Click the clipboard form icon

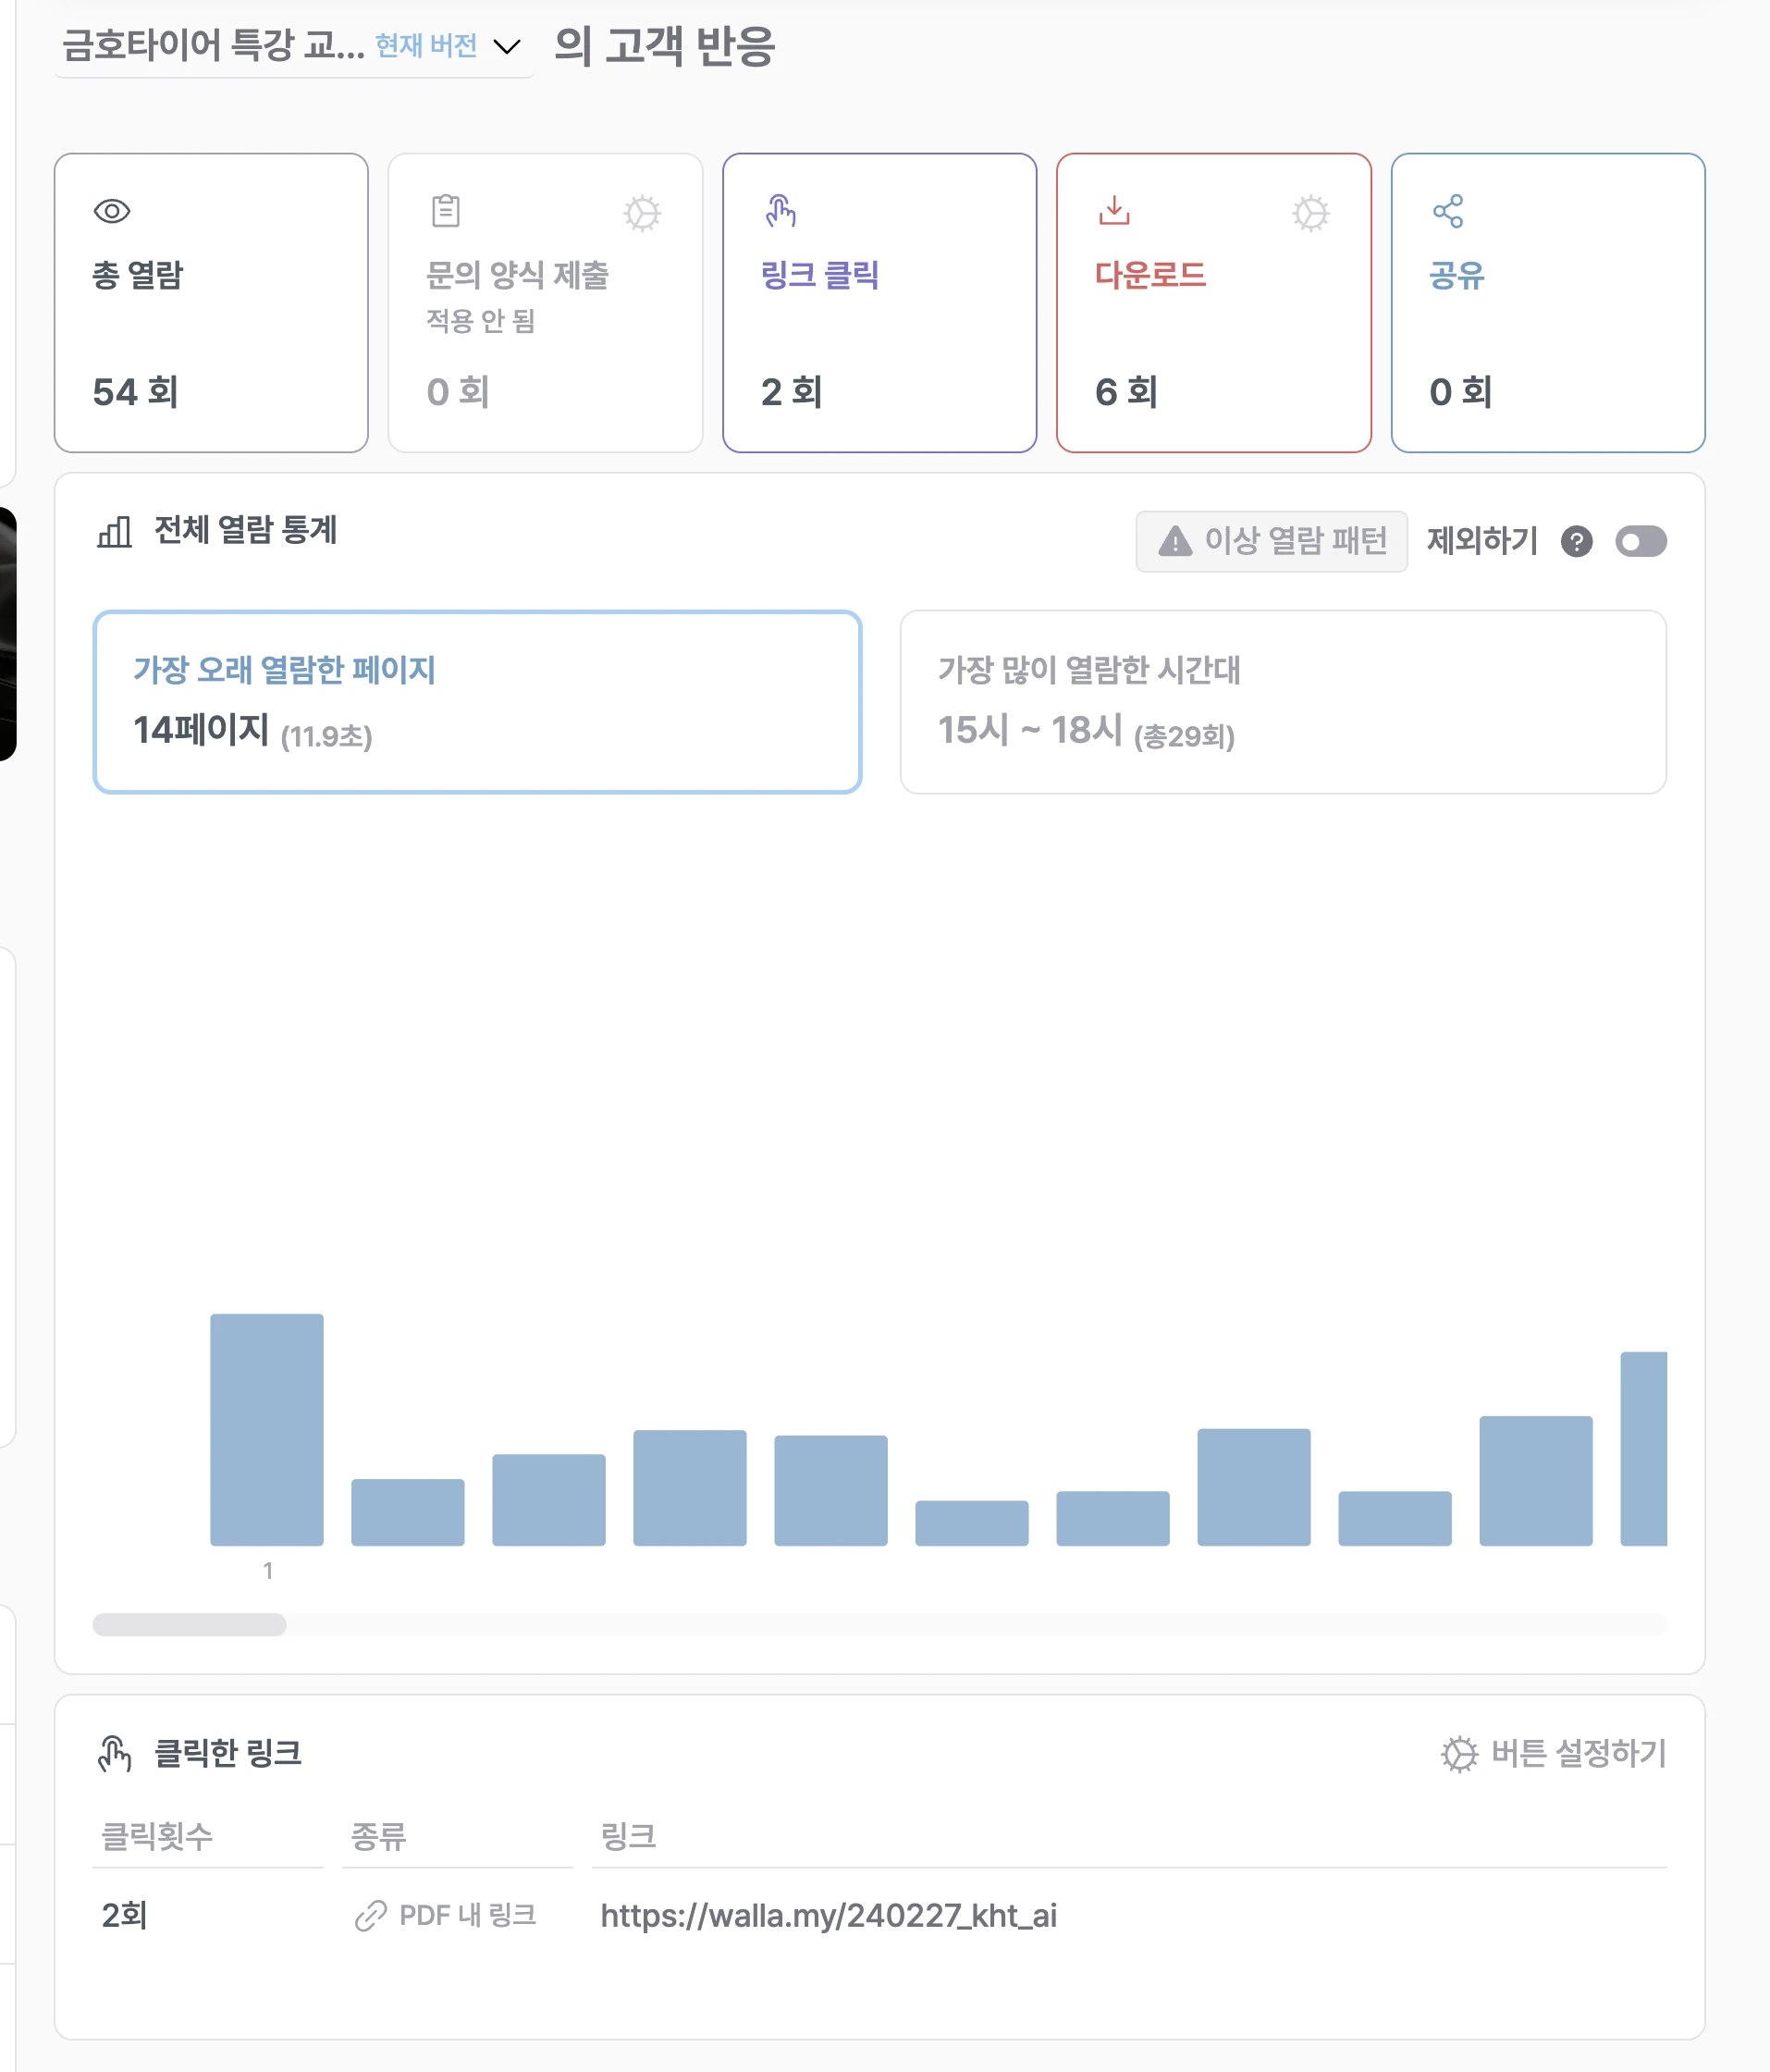click(446, 211)
